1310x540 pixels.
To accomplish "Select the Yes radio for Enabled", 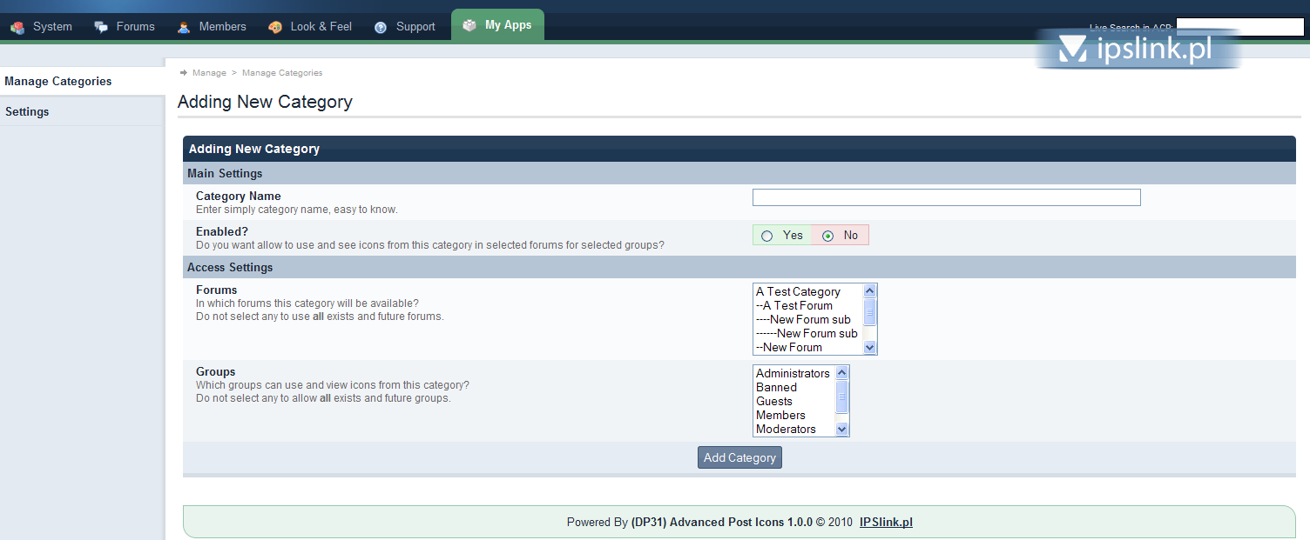I will click(766, 236).
